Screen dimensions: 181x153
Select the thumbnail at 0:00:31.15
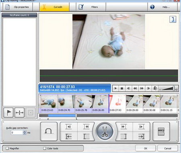pyautogui.click(x=169, y=103)
